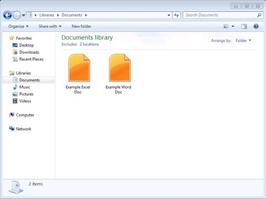
Task: Open the Organize menu
Action: tap(18, 27)
